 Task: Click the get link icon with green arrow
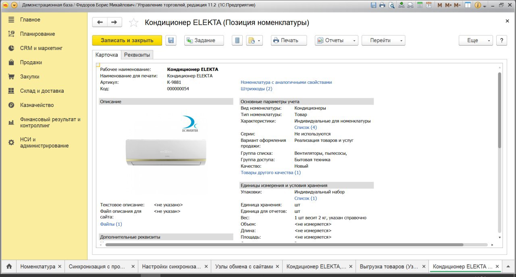402,5
